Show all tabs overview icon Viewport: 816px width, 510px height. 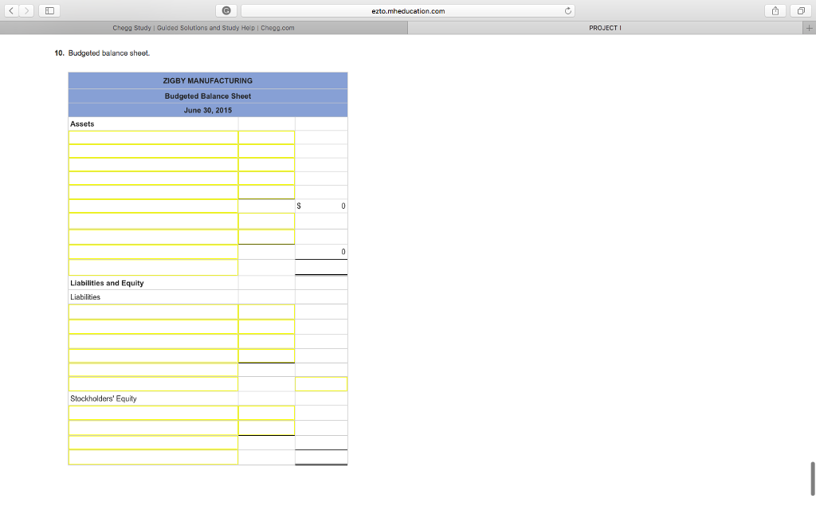801,10
